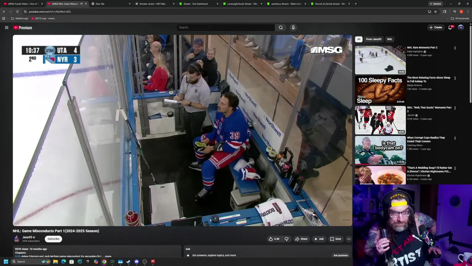Open options menu for Sleepy Facts video
This screenshot has height=266, width=472.
pyautogui.click(x=455, y=78)
